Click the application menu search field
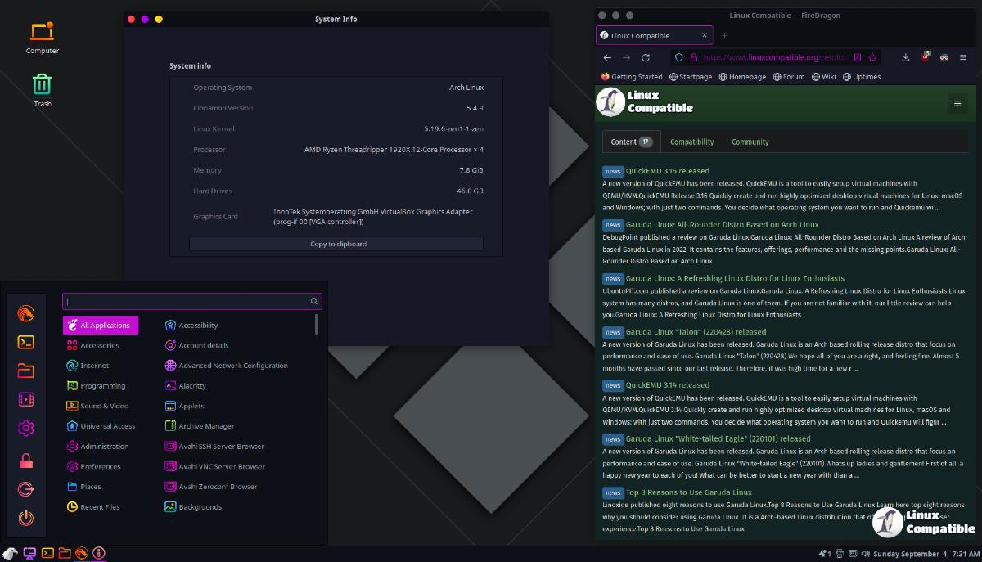982x562 pixels. [x=187, y=302]
